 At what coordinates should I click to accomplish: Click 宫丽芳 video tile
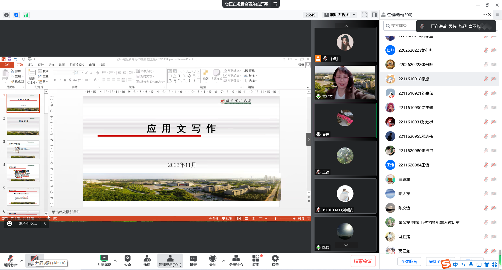point(345,82)
